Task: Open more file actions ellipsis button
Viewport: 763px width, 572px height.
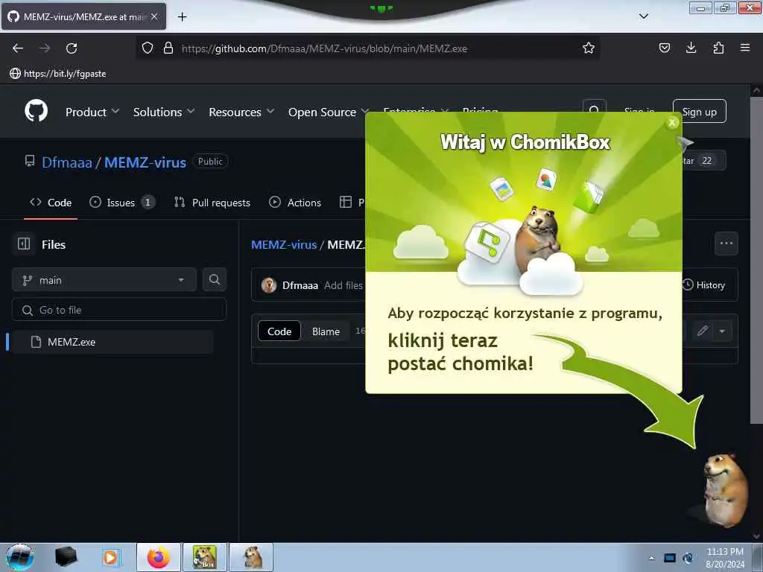Action: pyautogui.click(x=726, y=244)
